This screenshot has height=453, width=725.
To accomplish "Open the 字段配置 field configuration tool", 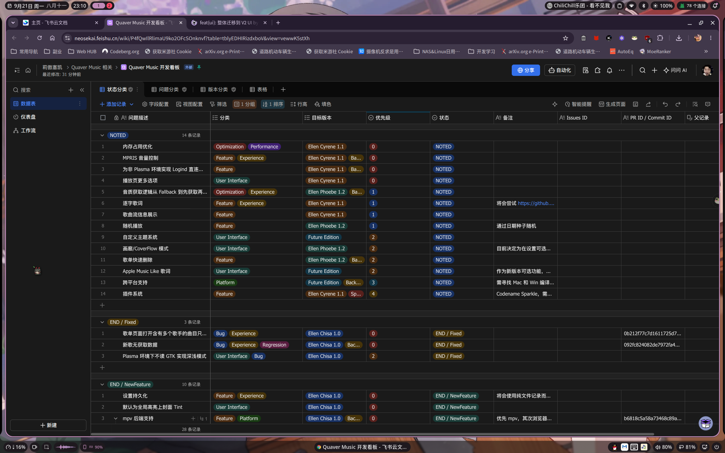I will tap(155, 104).
